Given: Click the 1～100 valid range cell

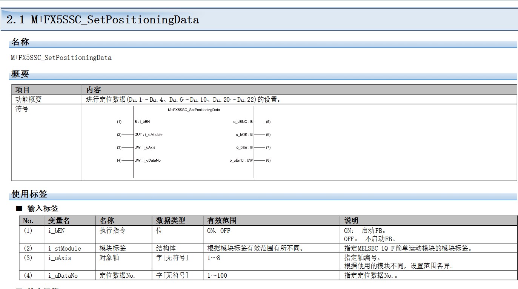Looking at the screenshot, I should [217, 275].
